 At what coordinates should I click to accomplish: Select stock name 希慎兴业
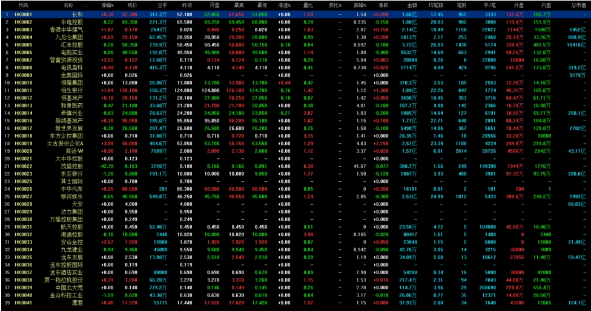[x=72, y=113]
